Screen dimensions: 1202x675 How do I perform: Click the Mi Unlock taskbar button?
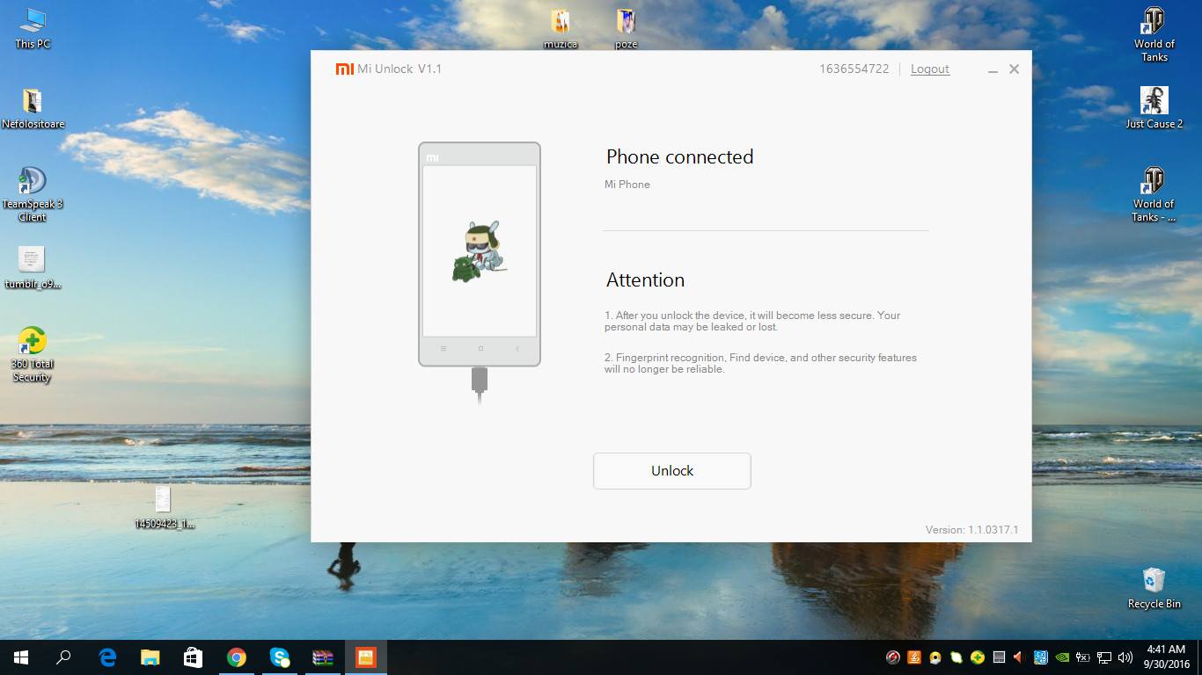(x=365, y=657)
